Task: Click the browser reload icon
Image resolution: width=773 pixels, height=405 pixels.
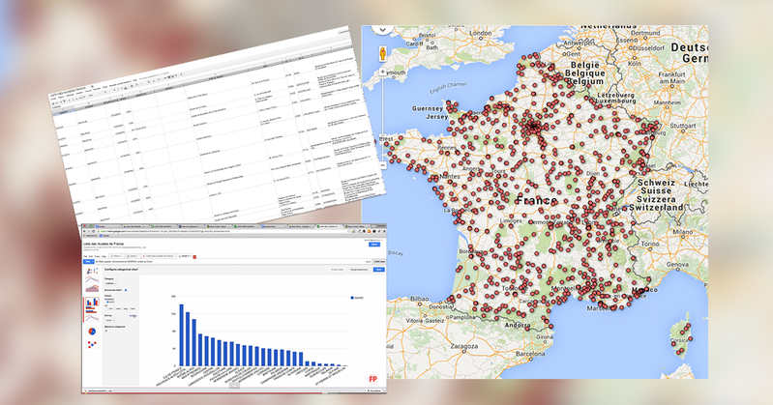Action: tap(93, 231)
